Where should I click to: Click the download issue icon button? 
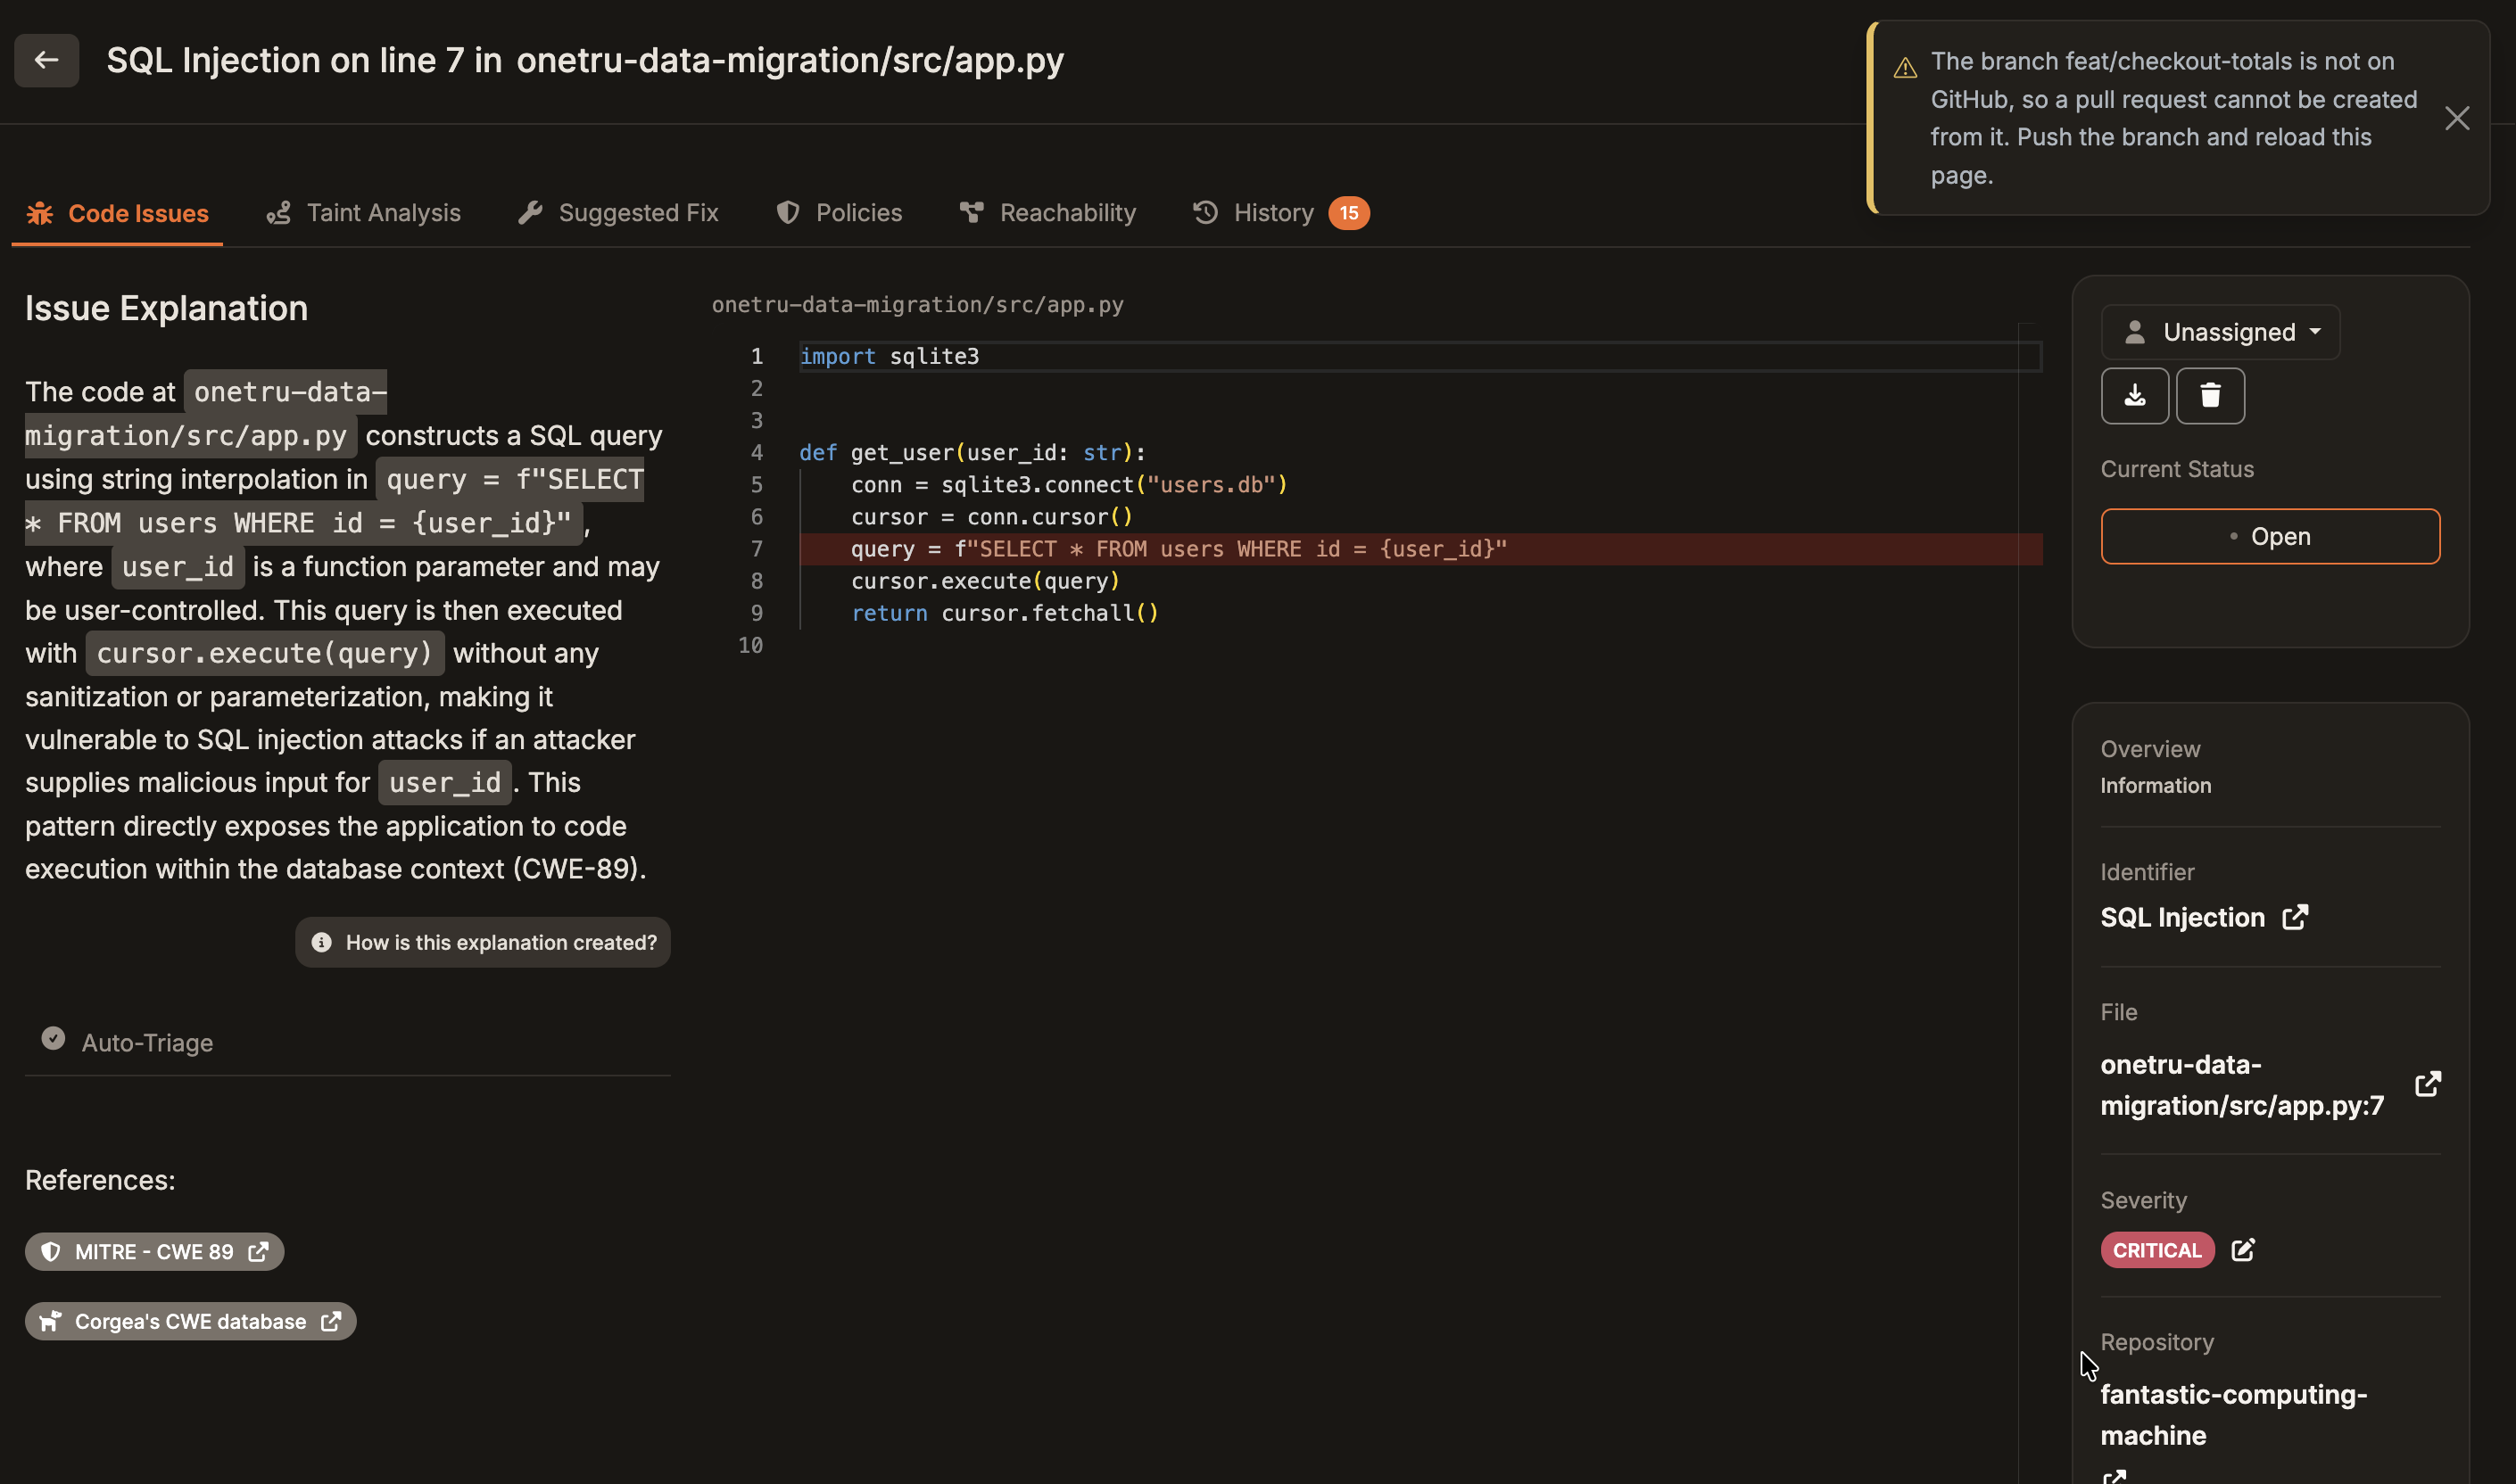pos(2135,396)
